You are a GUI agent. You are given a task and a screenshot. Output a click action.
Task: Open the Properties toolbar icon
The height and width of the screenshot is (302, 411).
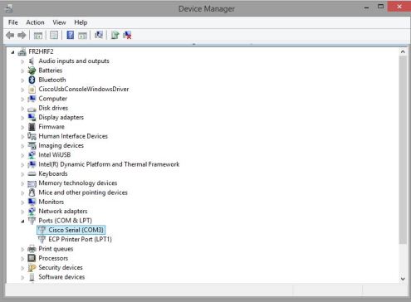click(54, 35)
